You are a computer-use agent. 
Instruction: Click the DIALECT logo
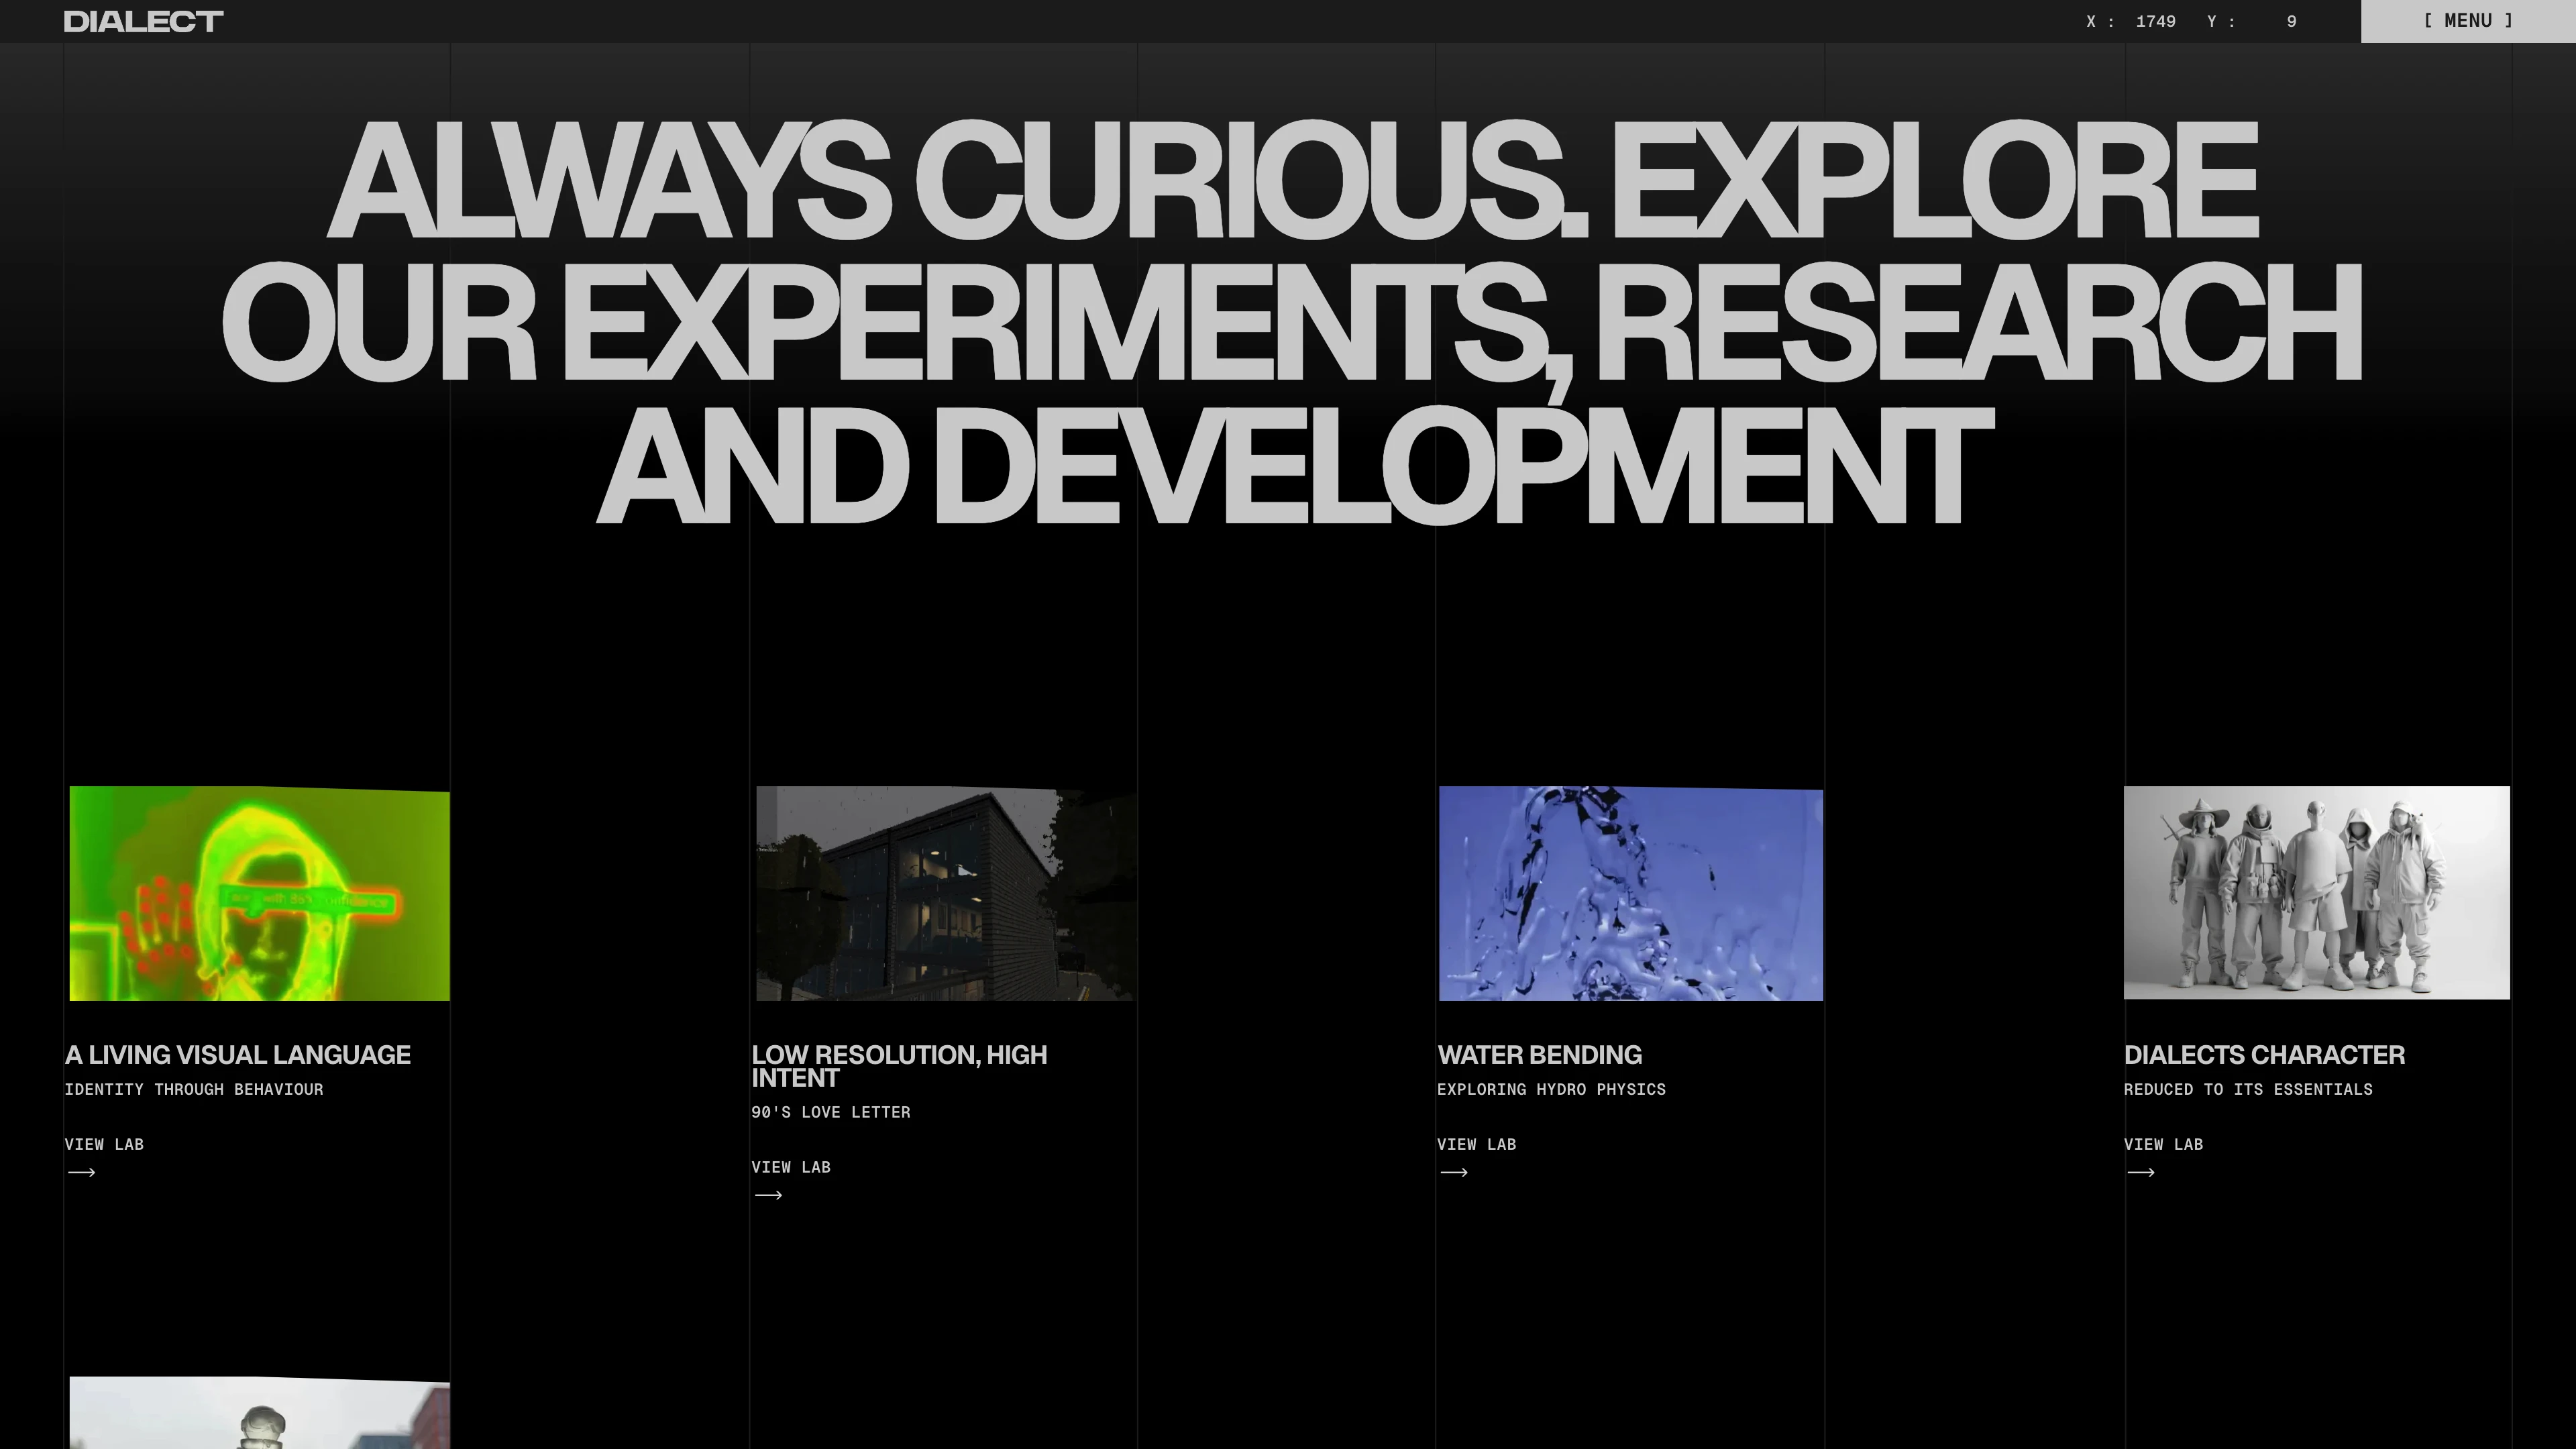point(143,21)
